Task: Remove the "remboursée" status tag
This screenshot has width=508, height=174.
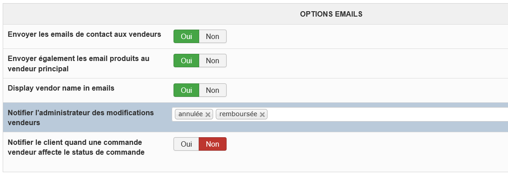Action: (x=263, y=114)
